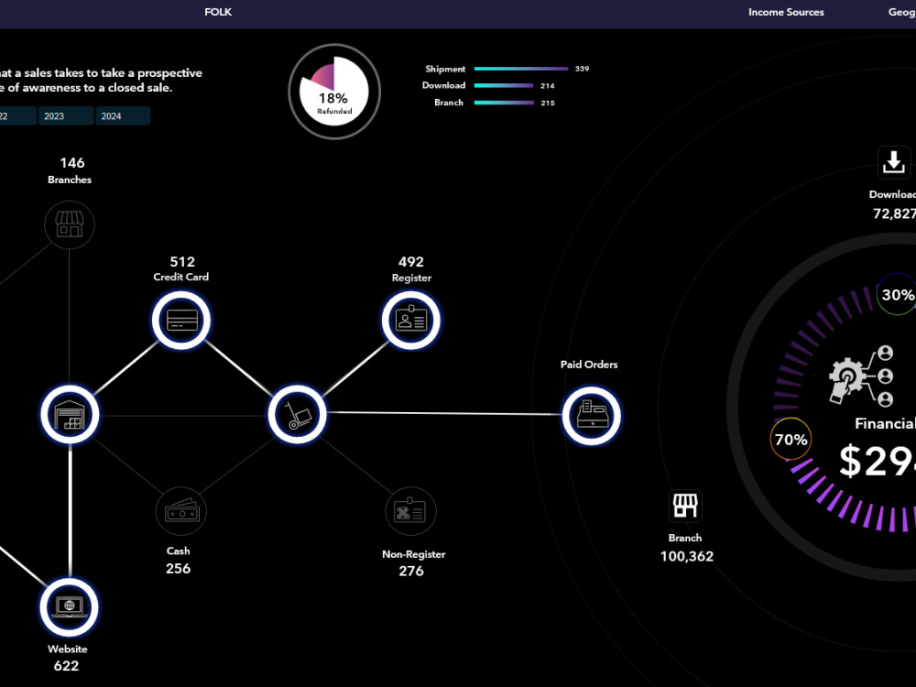Open the Income Sources menu item

tap(786, 12)
